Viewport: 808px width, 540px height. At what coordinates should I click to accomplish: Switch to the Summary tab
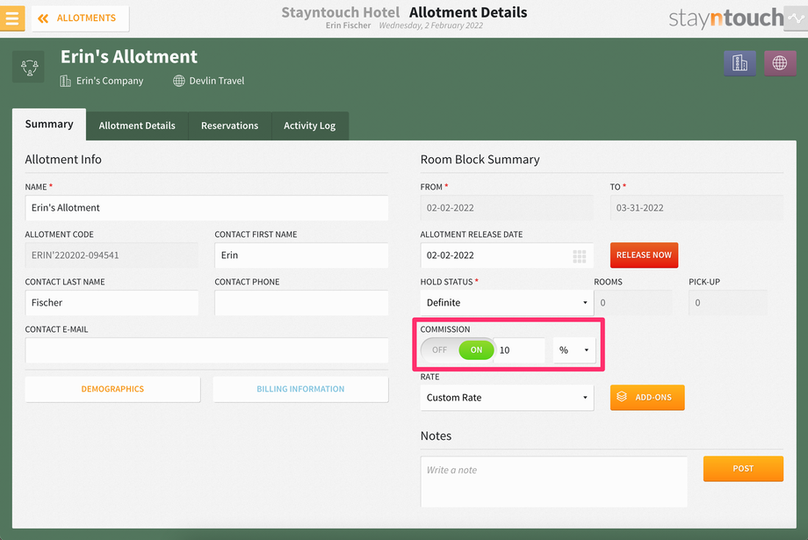(x=49, y=124)
